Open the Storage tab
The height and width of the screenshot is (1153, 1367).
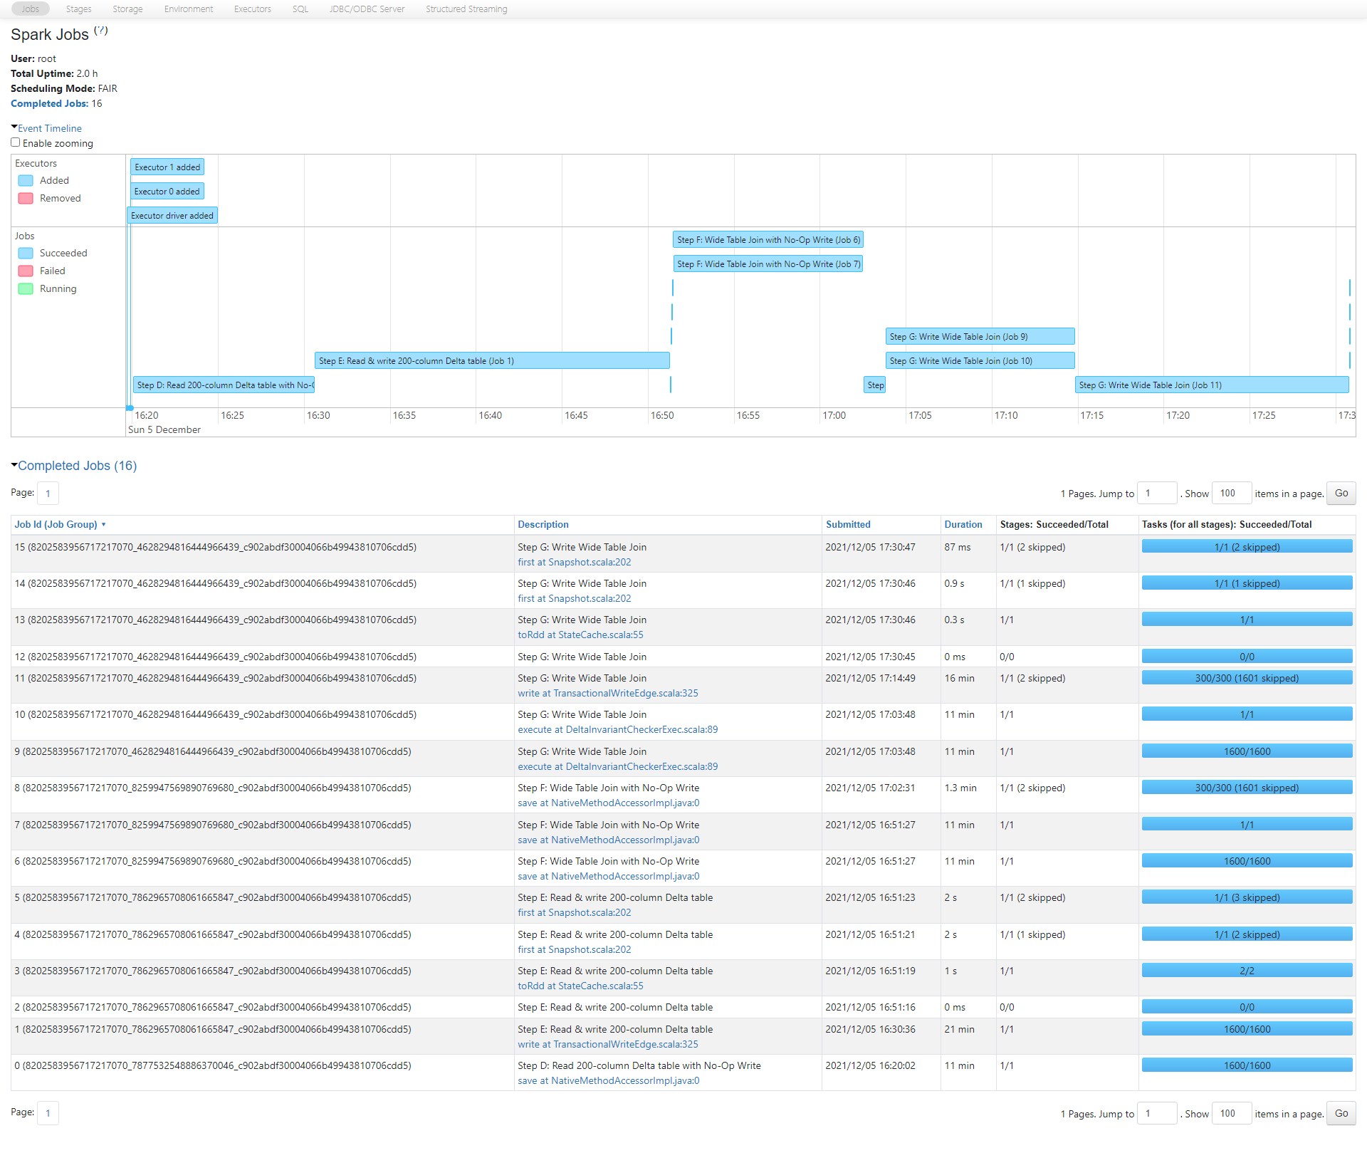(127, 9)
